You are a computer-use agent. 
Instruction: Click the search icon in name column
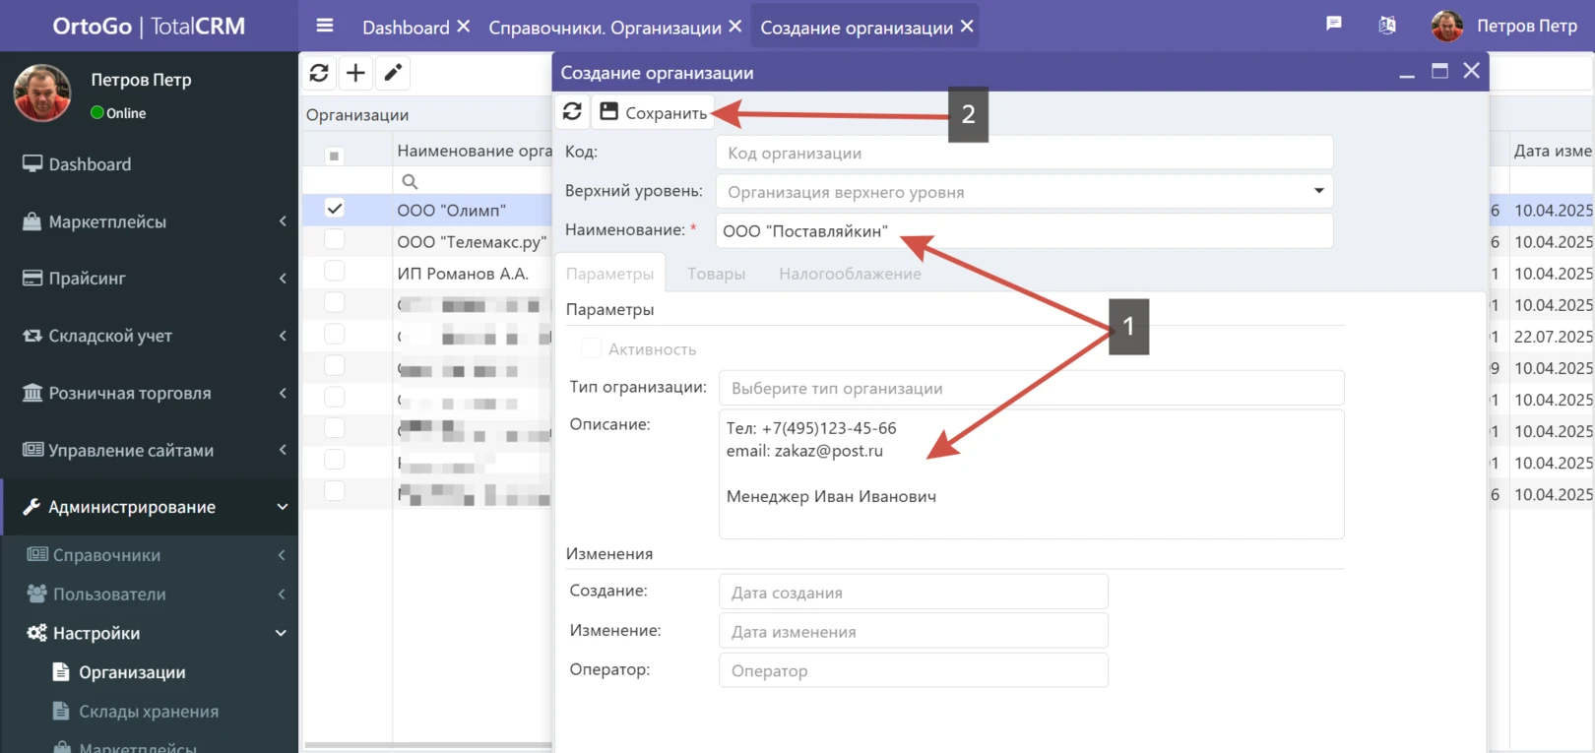click(411, 181)
